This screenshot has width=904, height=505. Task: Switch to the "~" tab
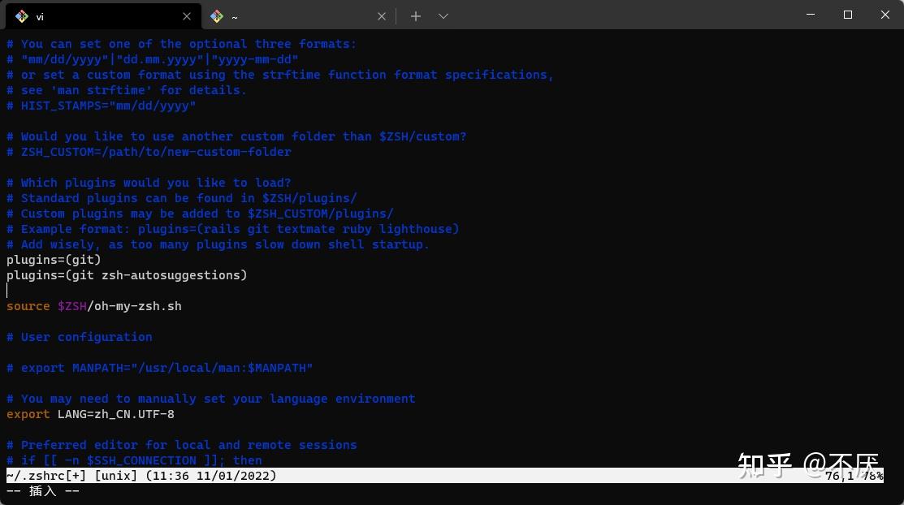[284, 15]
